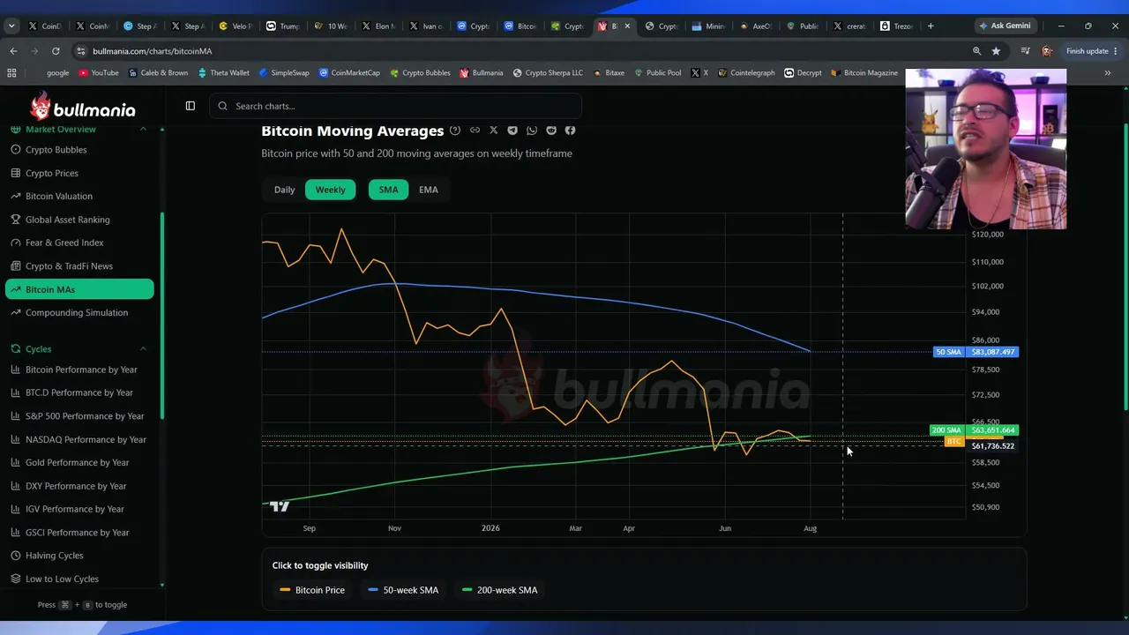Share chart via Telegram icon
This screenshot has width=1129, height=635.
point(512,131)
